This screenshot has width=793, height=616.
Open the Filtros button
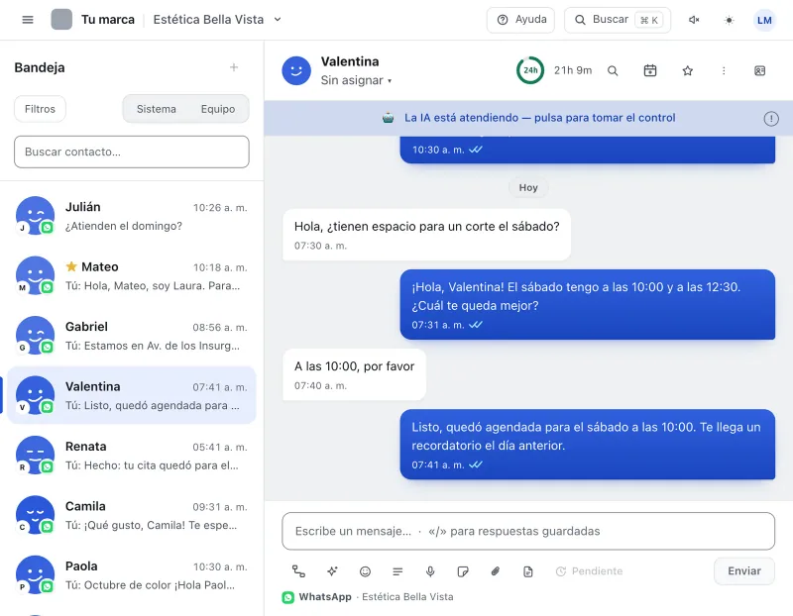40,109
